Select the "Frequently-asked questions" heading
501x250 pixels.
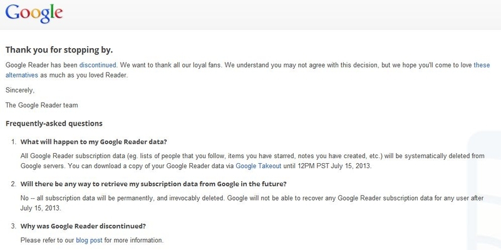54,123
